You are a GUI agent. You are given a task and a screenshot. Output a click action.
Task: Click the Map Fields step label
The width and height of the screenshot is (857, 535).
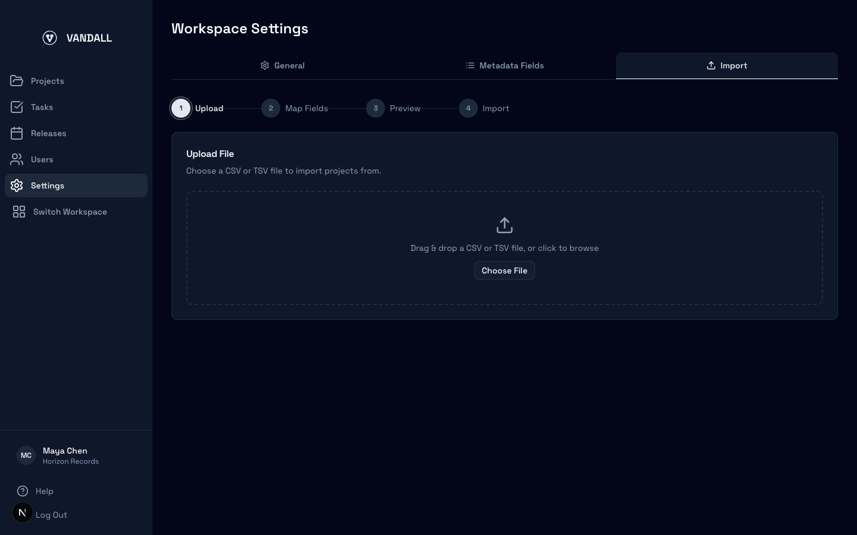[306, 108]
